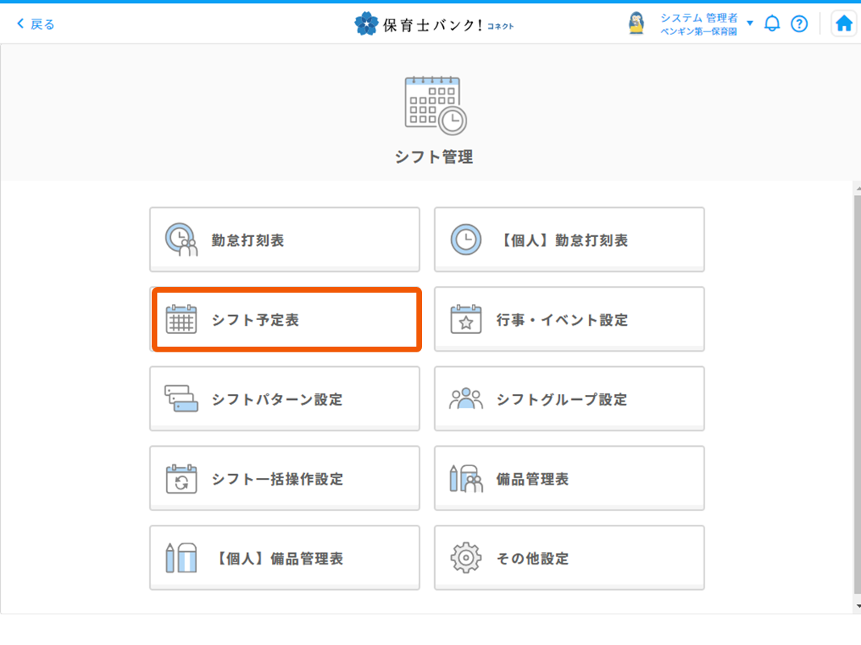
Task: Click the 保育士バンク!コネクト logo
Action: pyautogui.click(x=434, y=23)
